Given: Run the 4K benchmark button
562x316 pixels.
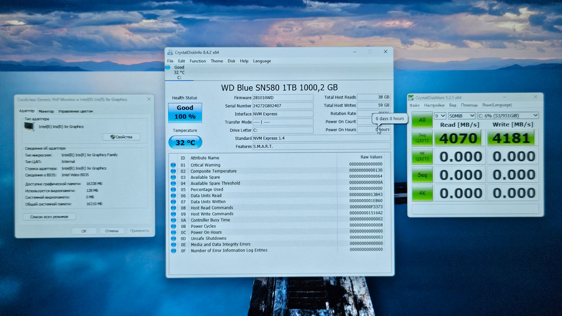Looking at the screenshot, I should click(x=422, y=193).
